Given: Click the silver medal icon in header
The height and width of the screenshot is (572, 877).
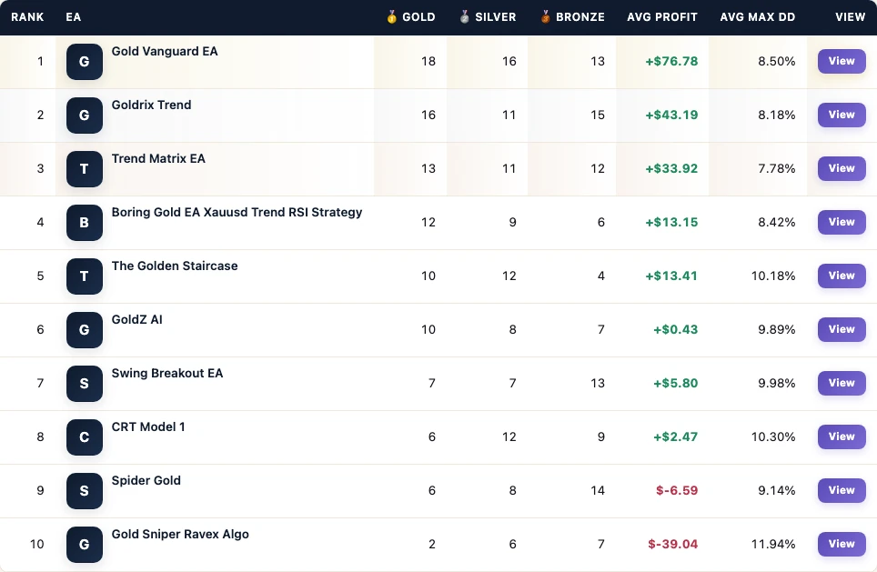Looking at the screenshot, I should (x=464, y=16).
